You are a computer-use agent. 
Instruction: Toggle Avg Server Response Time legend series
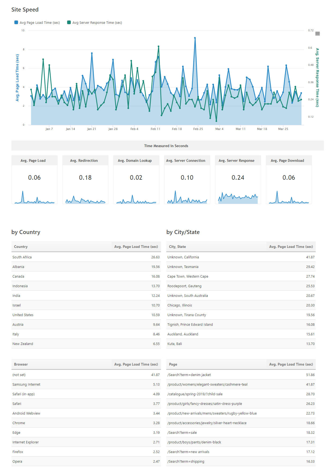(x=97, y=23)
